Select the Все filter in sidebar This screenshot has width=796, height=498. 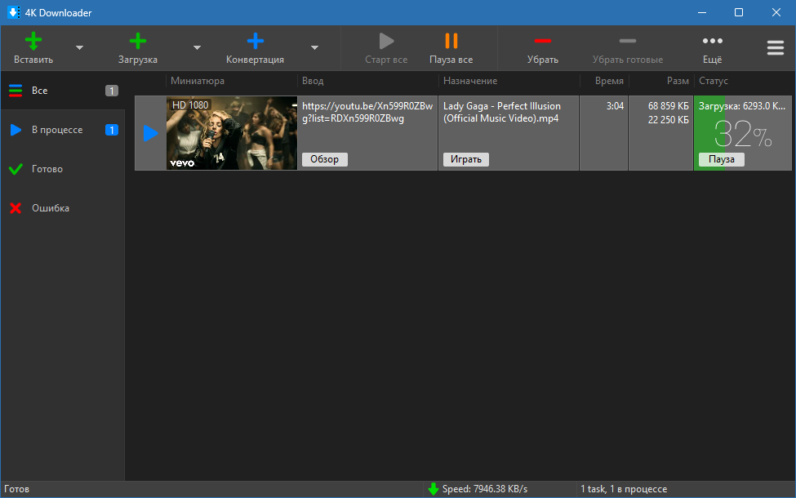[x=62, y=91]
